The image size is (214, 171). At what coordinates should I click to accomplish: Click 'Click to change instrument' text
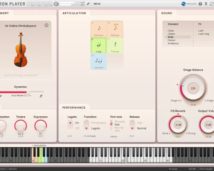21,75
